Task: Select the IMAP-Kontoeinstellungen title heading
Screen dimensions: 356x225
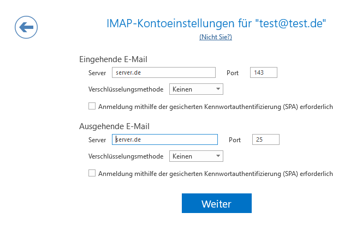Action: pos(216,23)
